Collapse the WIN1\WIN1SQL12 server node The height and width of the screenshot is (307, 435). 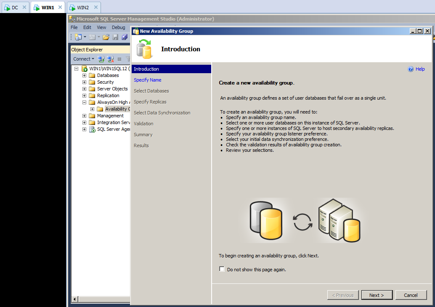(76, 69)
